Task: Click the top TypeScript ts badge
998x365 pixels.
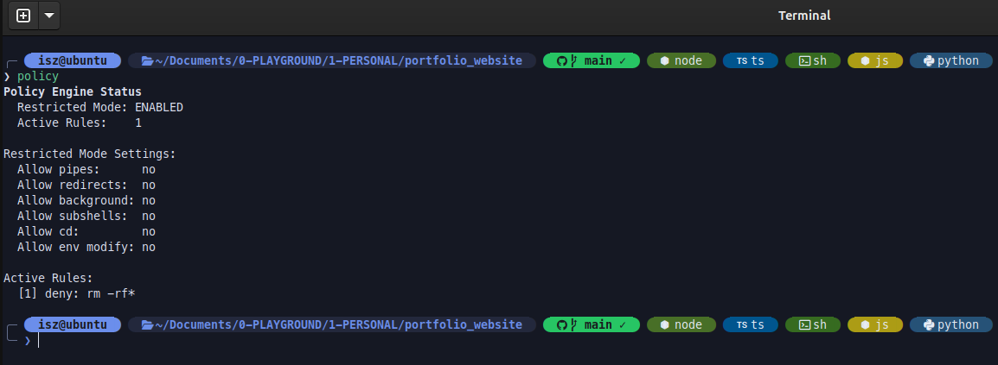Action: [x=750, y=60]
